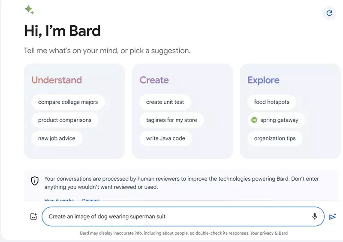Image resolution: width=343 pixels, height=242 pixels.
Task: Click the Explore card heading
Action: (x=263, y=80)
